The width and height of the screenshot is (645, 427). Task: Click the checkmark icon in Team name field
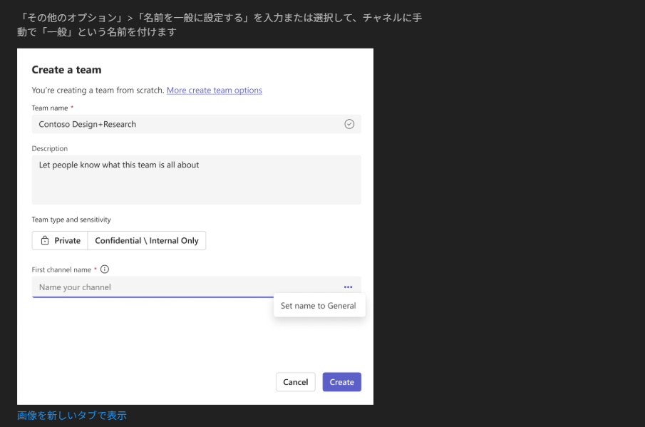pos(349,124)
